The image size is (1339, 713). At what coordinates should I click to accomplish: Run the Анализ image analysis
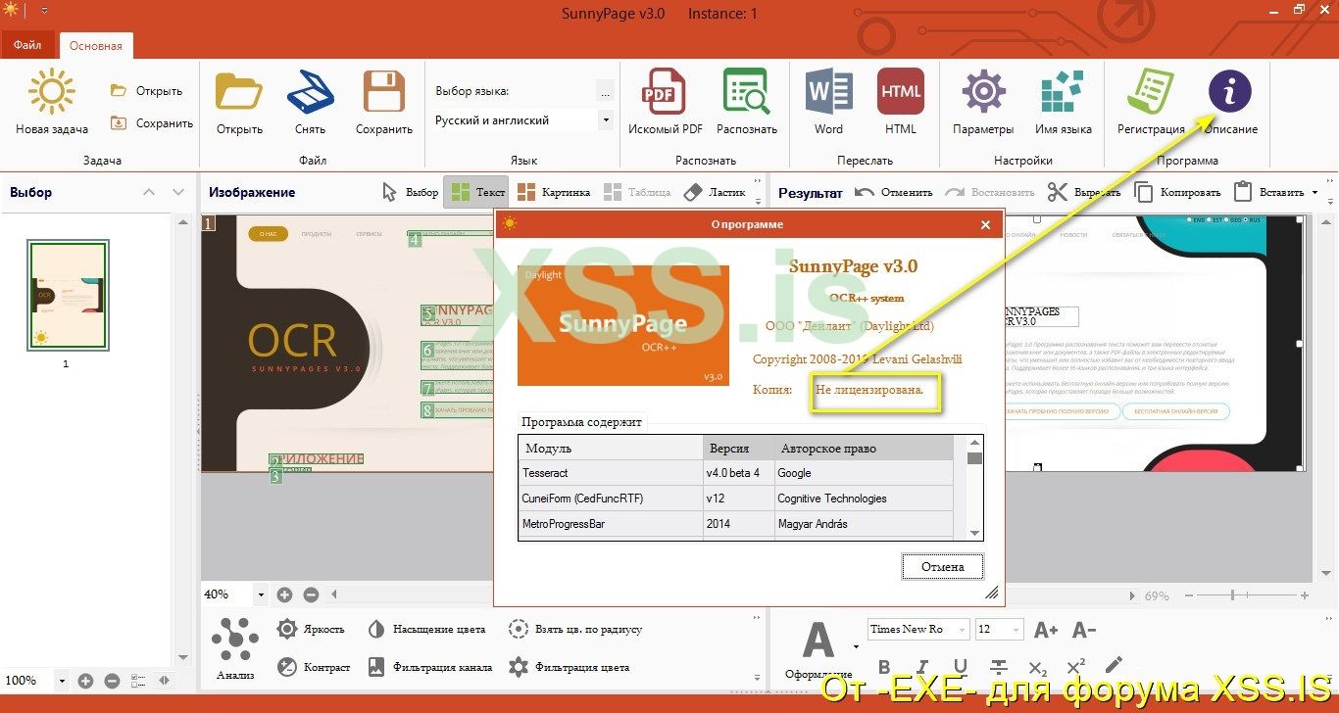235,647
